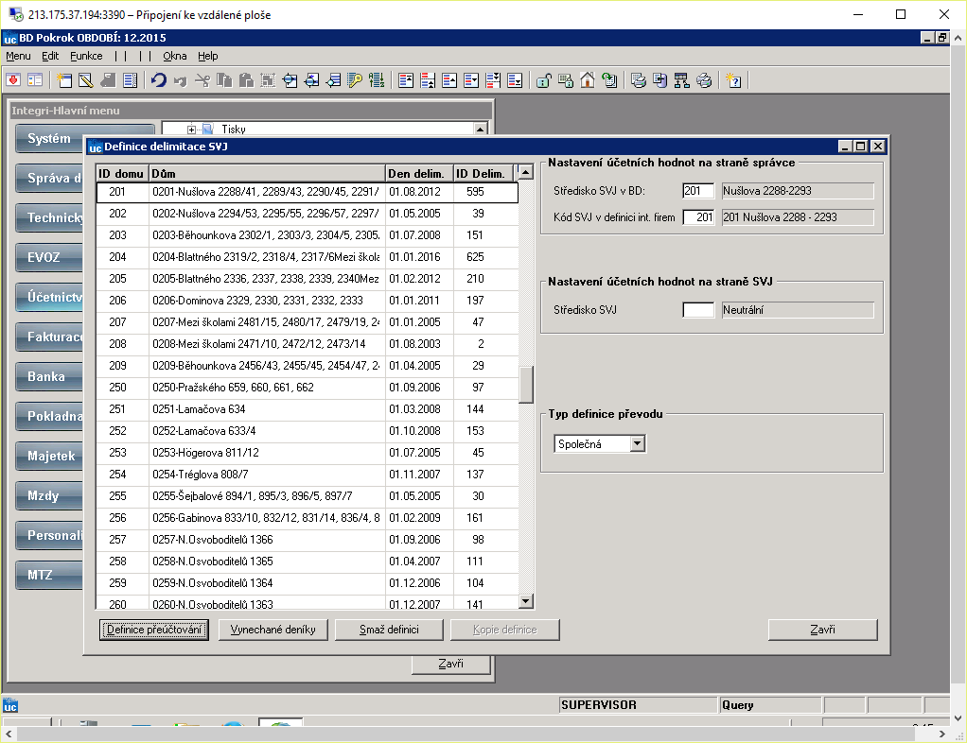
Task: Click the calculator with green arrow icon
Action: [609, 80]
